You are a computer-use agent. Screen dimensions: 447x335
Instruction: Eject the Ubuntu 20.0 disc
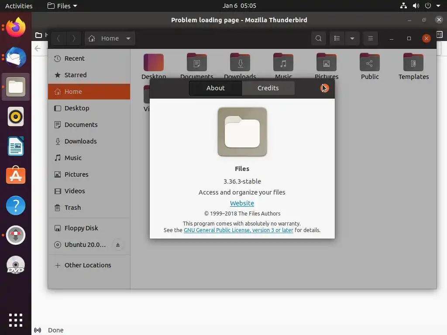tap(118, 245)
